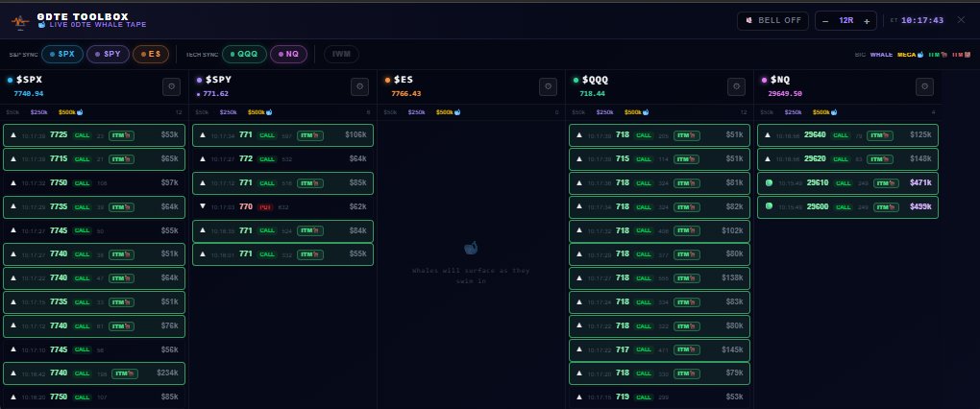The image size is (980, 409).
Task: Click the $102k premium on QQQ 718 row
Action: [x=732, y=230]
